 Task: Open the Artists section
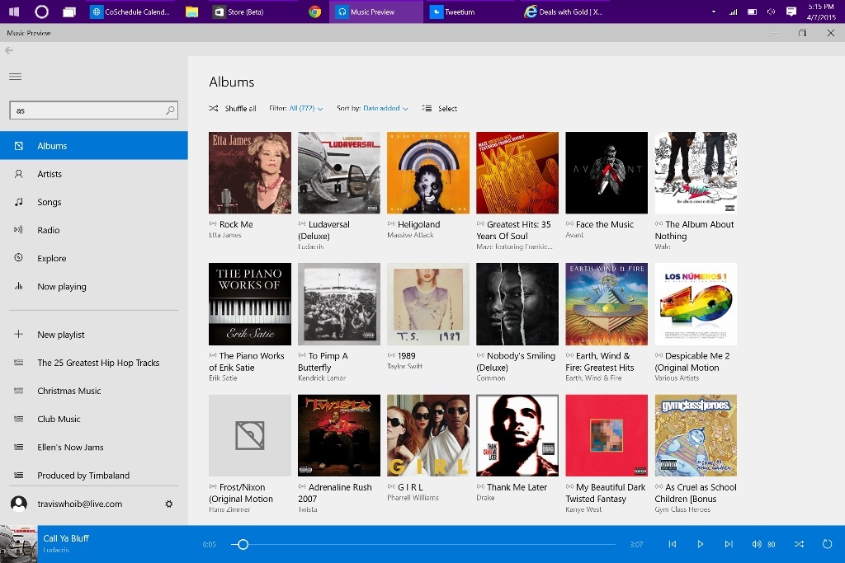click(94, 174)
